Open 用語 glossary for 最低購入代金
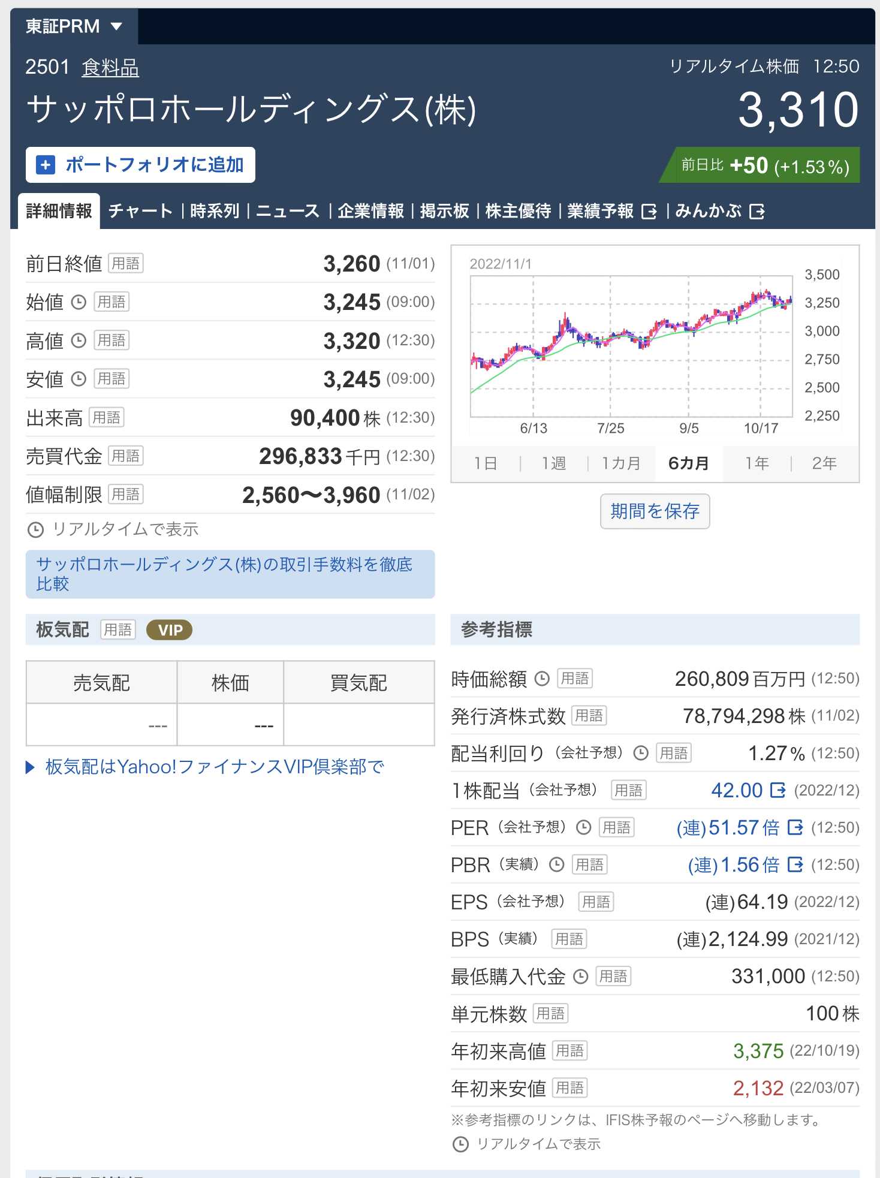 tap(613, 976)
